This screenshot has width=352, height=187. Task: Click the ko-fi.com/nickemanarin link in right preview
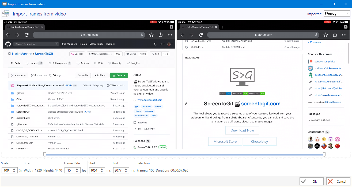pyautogui.click(x=328, y=68)
